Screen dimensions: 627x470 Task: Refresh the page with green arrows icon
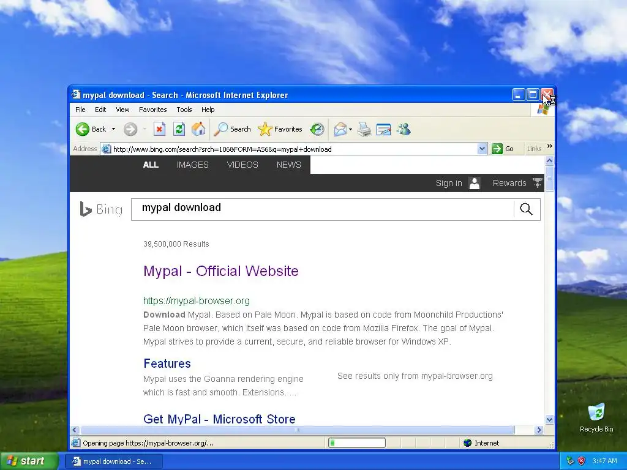[x=179, y=129]
